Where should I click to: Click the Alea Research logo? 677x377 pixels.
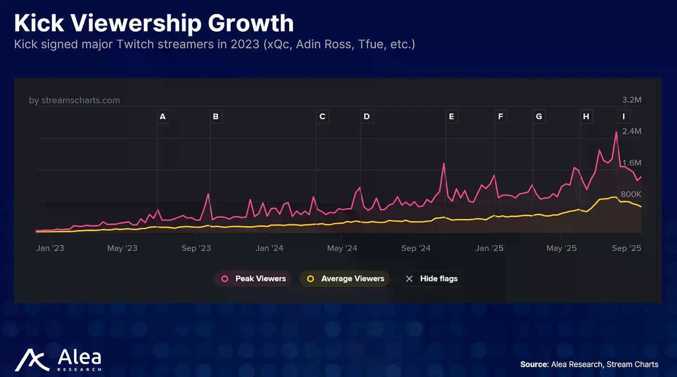[58, 360]
